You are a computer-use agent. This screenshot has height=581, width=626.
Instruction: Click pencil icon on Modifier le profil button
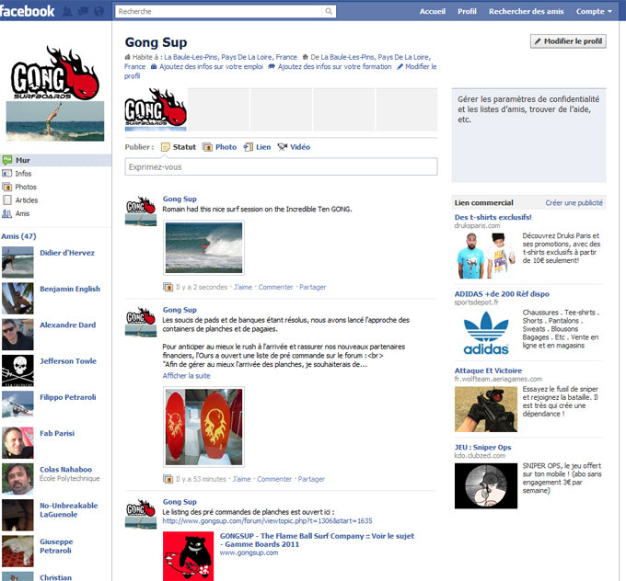538,41
